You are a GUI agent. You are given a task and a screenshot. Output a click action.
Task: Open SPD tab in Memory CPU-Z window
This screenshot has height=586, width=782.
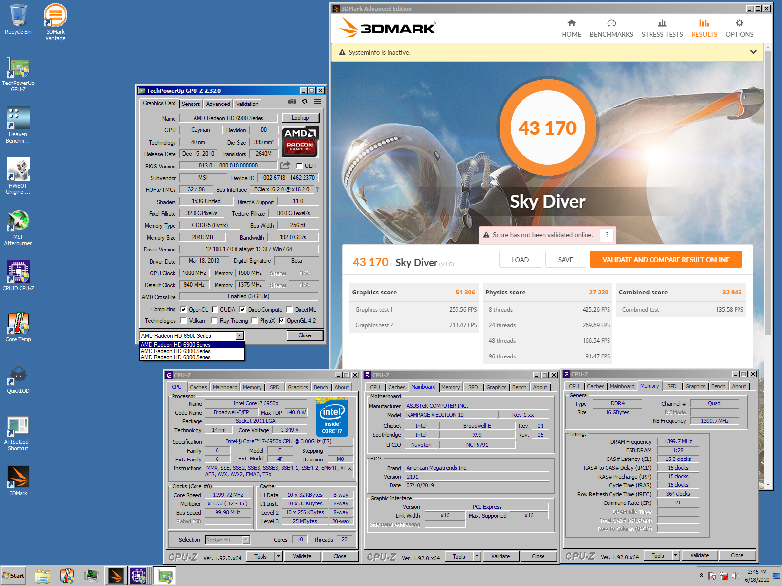(x=672, y=386)
